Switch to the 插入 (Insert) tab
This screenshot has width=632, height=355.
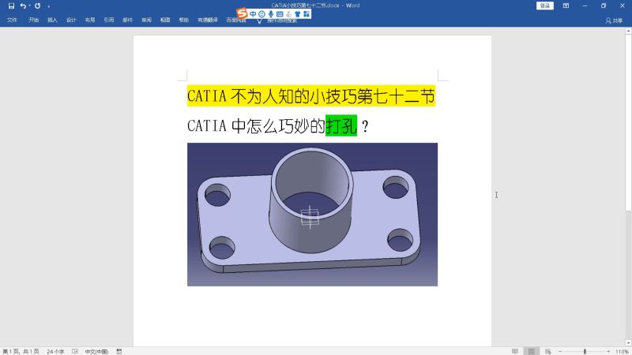point(52,21)
